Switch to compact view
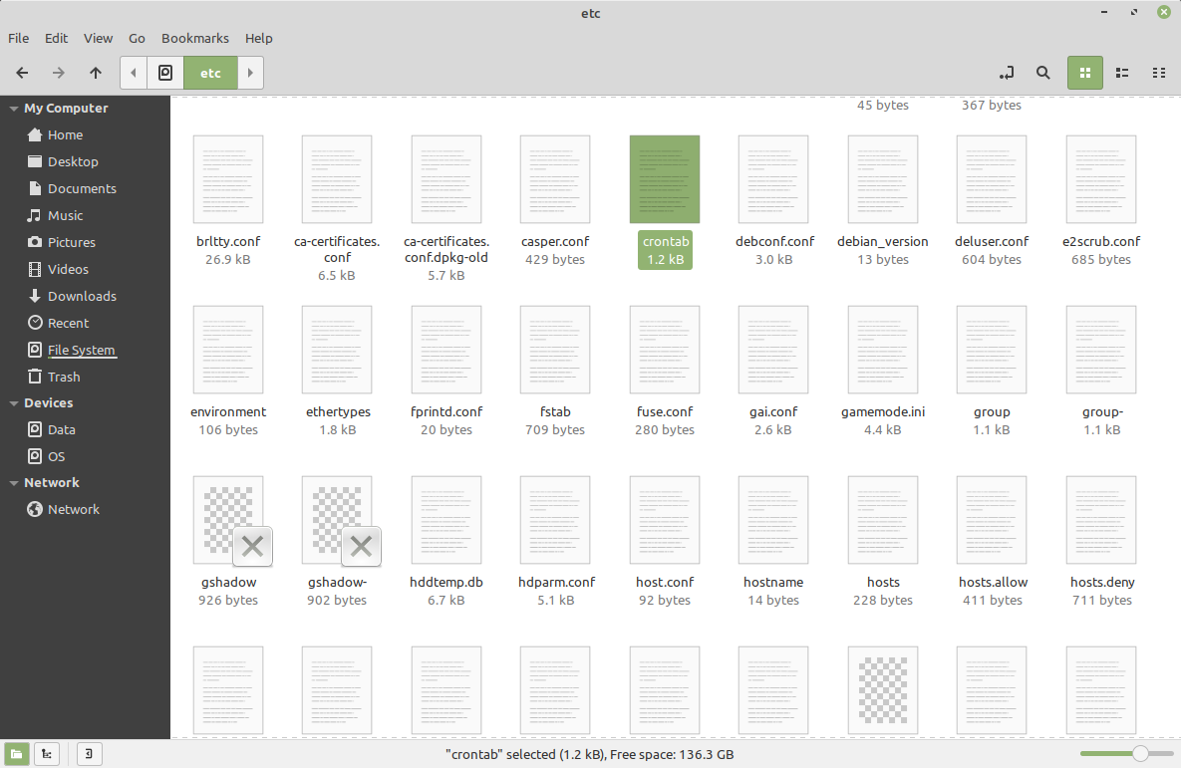Screen dimensions: 1181x768 point(1159,73)
